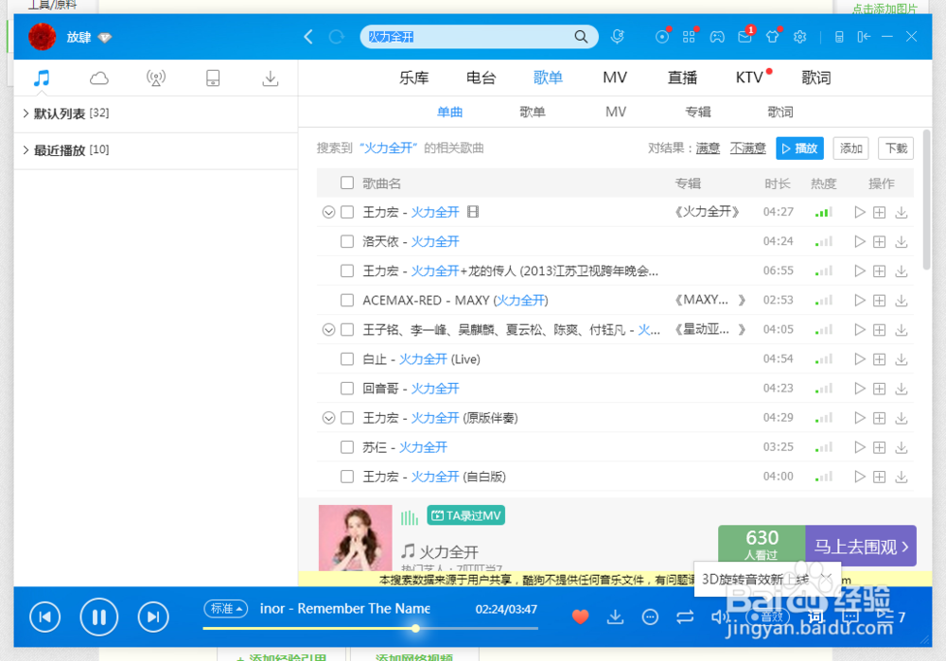
Task: Open the 标准 audio quality dropdown
Action: pyautogui.click(x=225, y=609)
